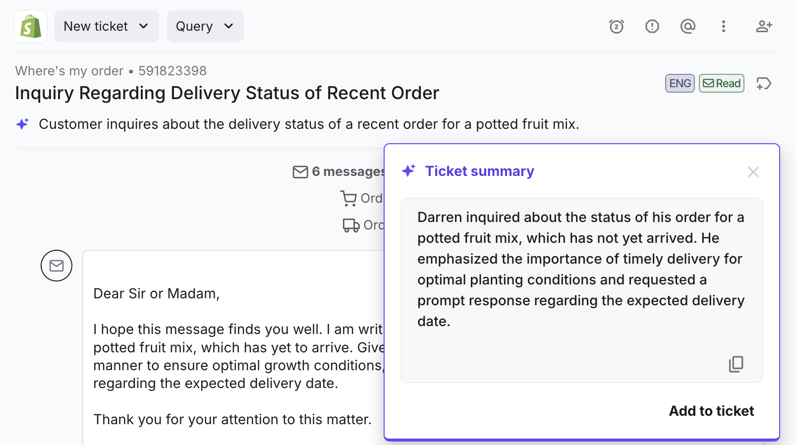
Task: Expand the Query type dropdown
Action: point(205,26)
